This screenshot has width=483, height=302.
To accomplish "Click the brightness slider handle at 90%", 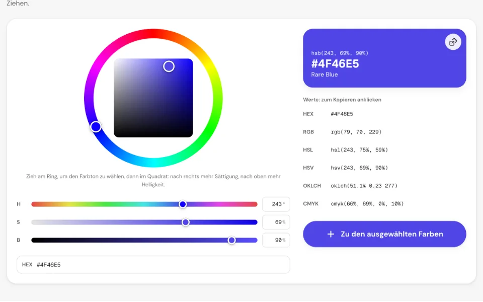I will click(x=231, y=240).
